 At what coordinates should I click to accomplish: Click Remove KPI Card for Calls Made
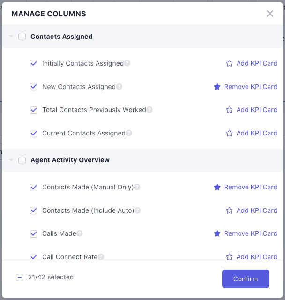(x=250, y=233)
